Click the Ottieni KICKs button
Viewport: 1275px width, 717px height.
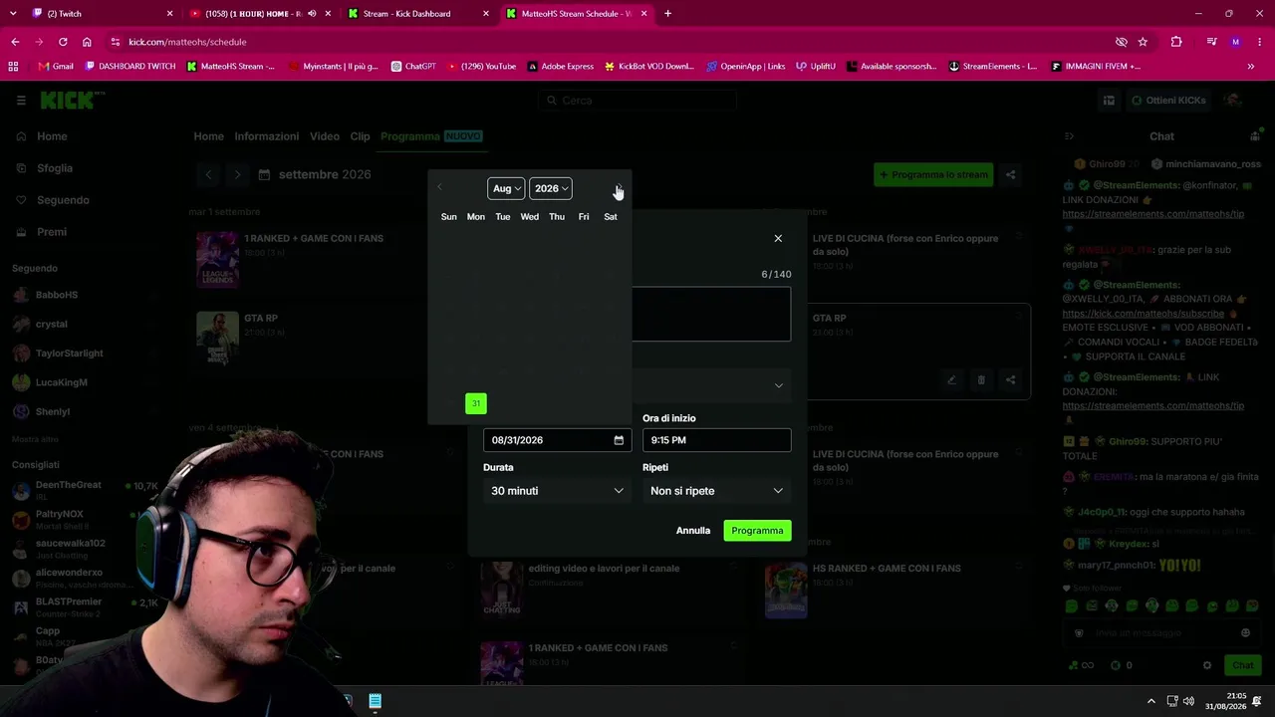[x=1168, y=101]
